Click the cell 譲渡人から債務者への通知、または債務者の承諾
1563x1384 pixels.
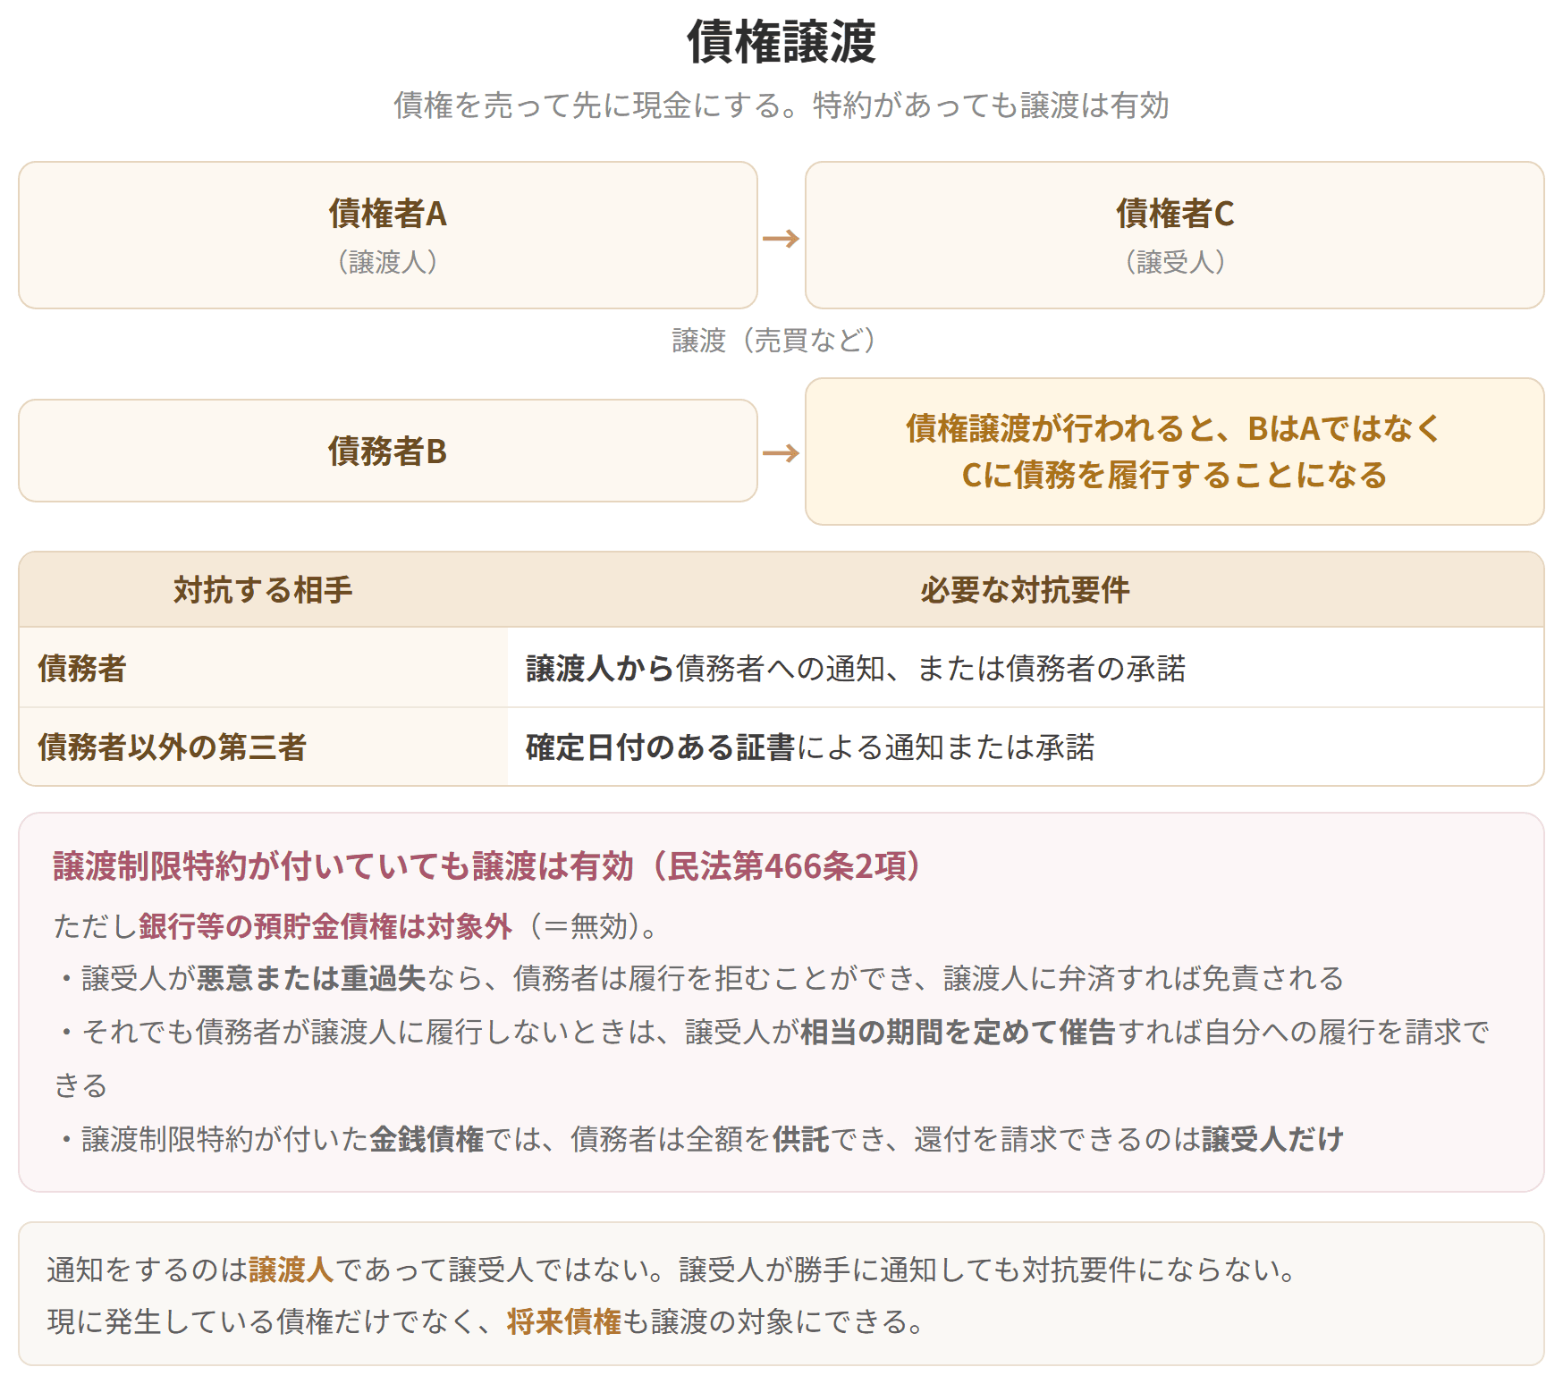pyautogui.click(x=1026, y=668)
